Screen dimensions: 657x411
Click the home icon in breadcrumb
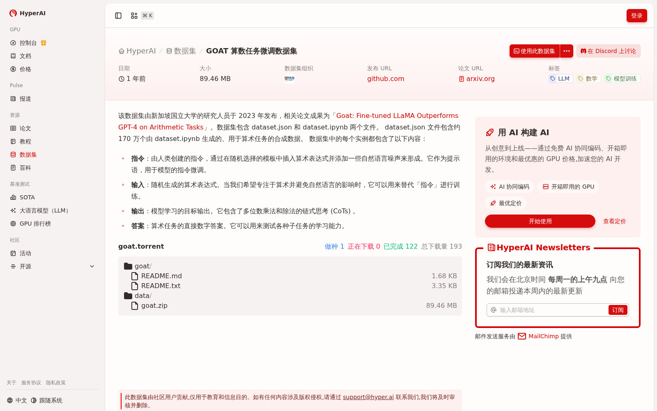pos(122,51)
